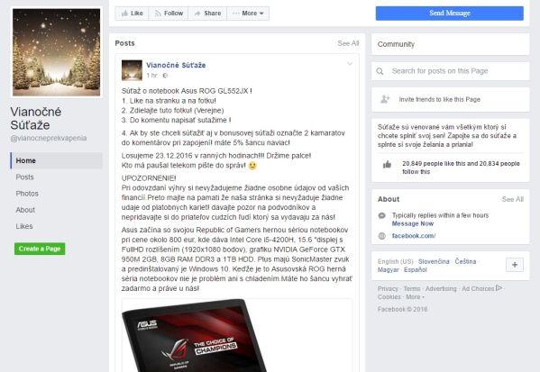Switch language to Slovenčina
This screenshot has height=372, width=540.
[x=434, y=261]
